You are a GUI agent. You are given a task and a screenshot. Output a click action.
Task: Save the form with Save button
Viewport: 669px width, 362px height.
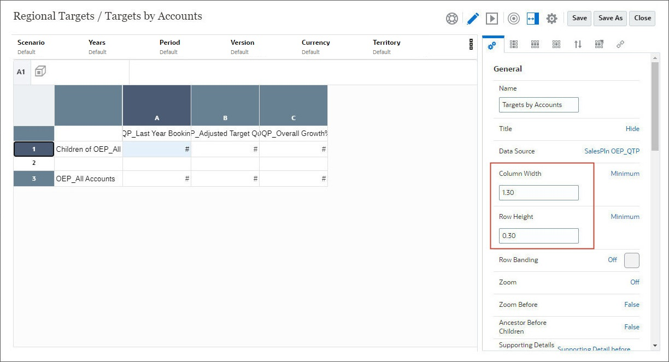coord(579,18)
